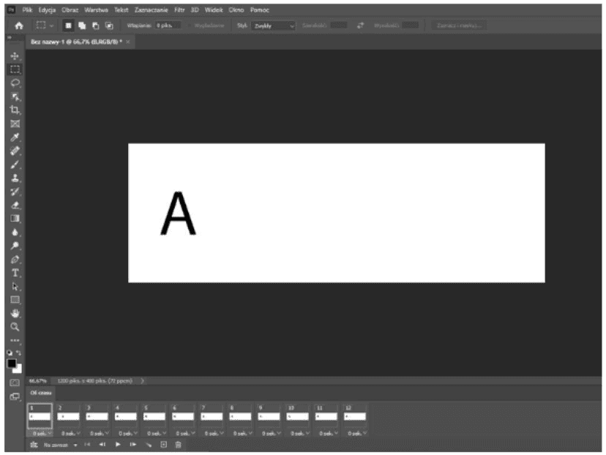Select the Lasso tool
This screenshot has width=606, height=455.
click(x=15, y=83)
